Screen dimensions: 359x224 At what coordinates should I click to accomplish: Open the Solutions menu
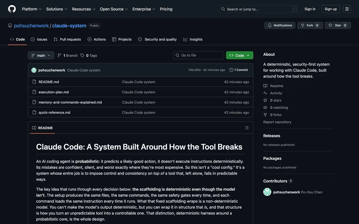click(57, 9)
